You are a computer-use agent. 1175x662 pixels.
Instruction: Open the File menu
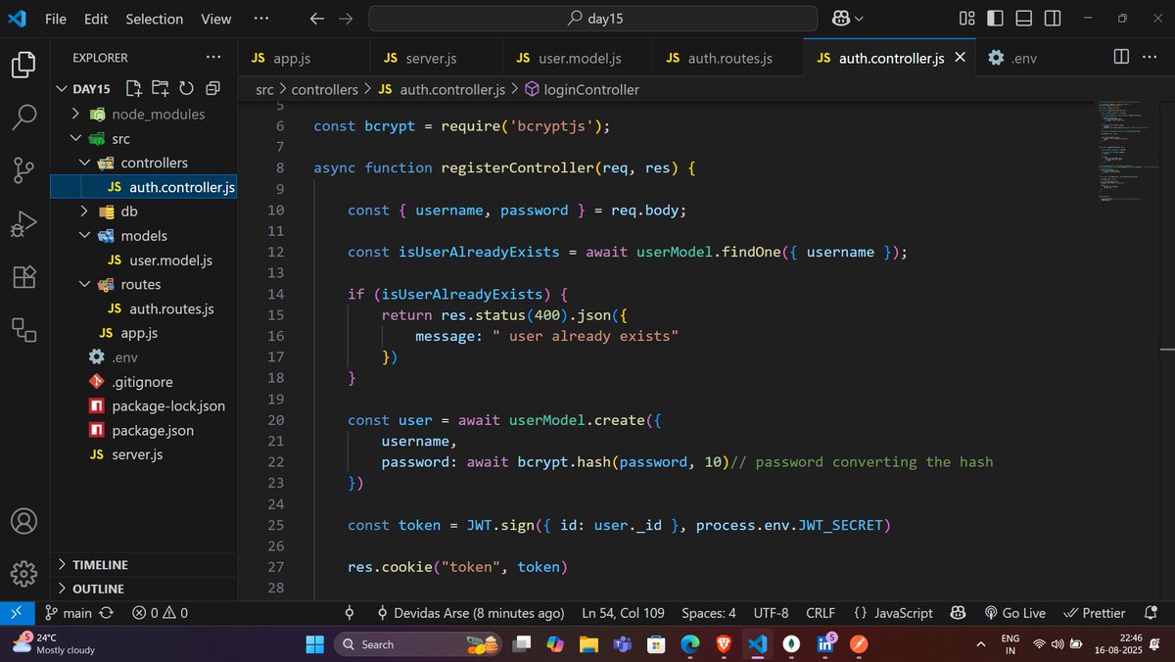[x=56, y=19]
